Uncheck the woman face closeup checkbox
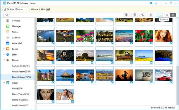The width and height of the screenshot is (179, 110). (53, 101)
